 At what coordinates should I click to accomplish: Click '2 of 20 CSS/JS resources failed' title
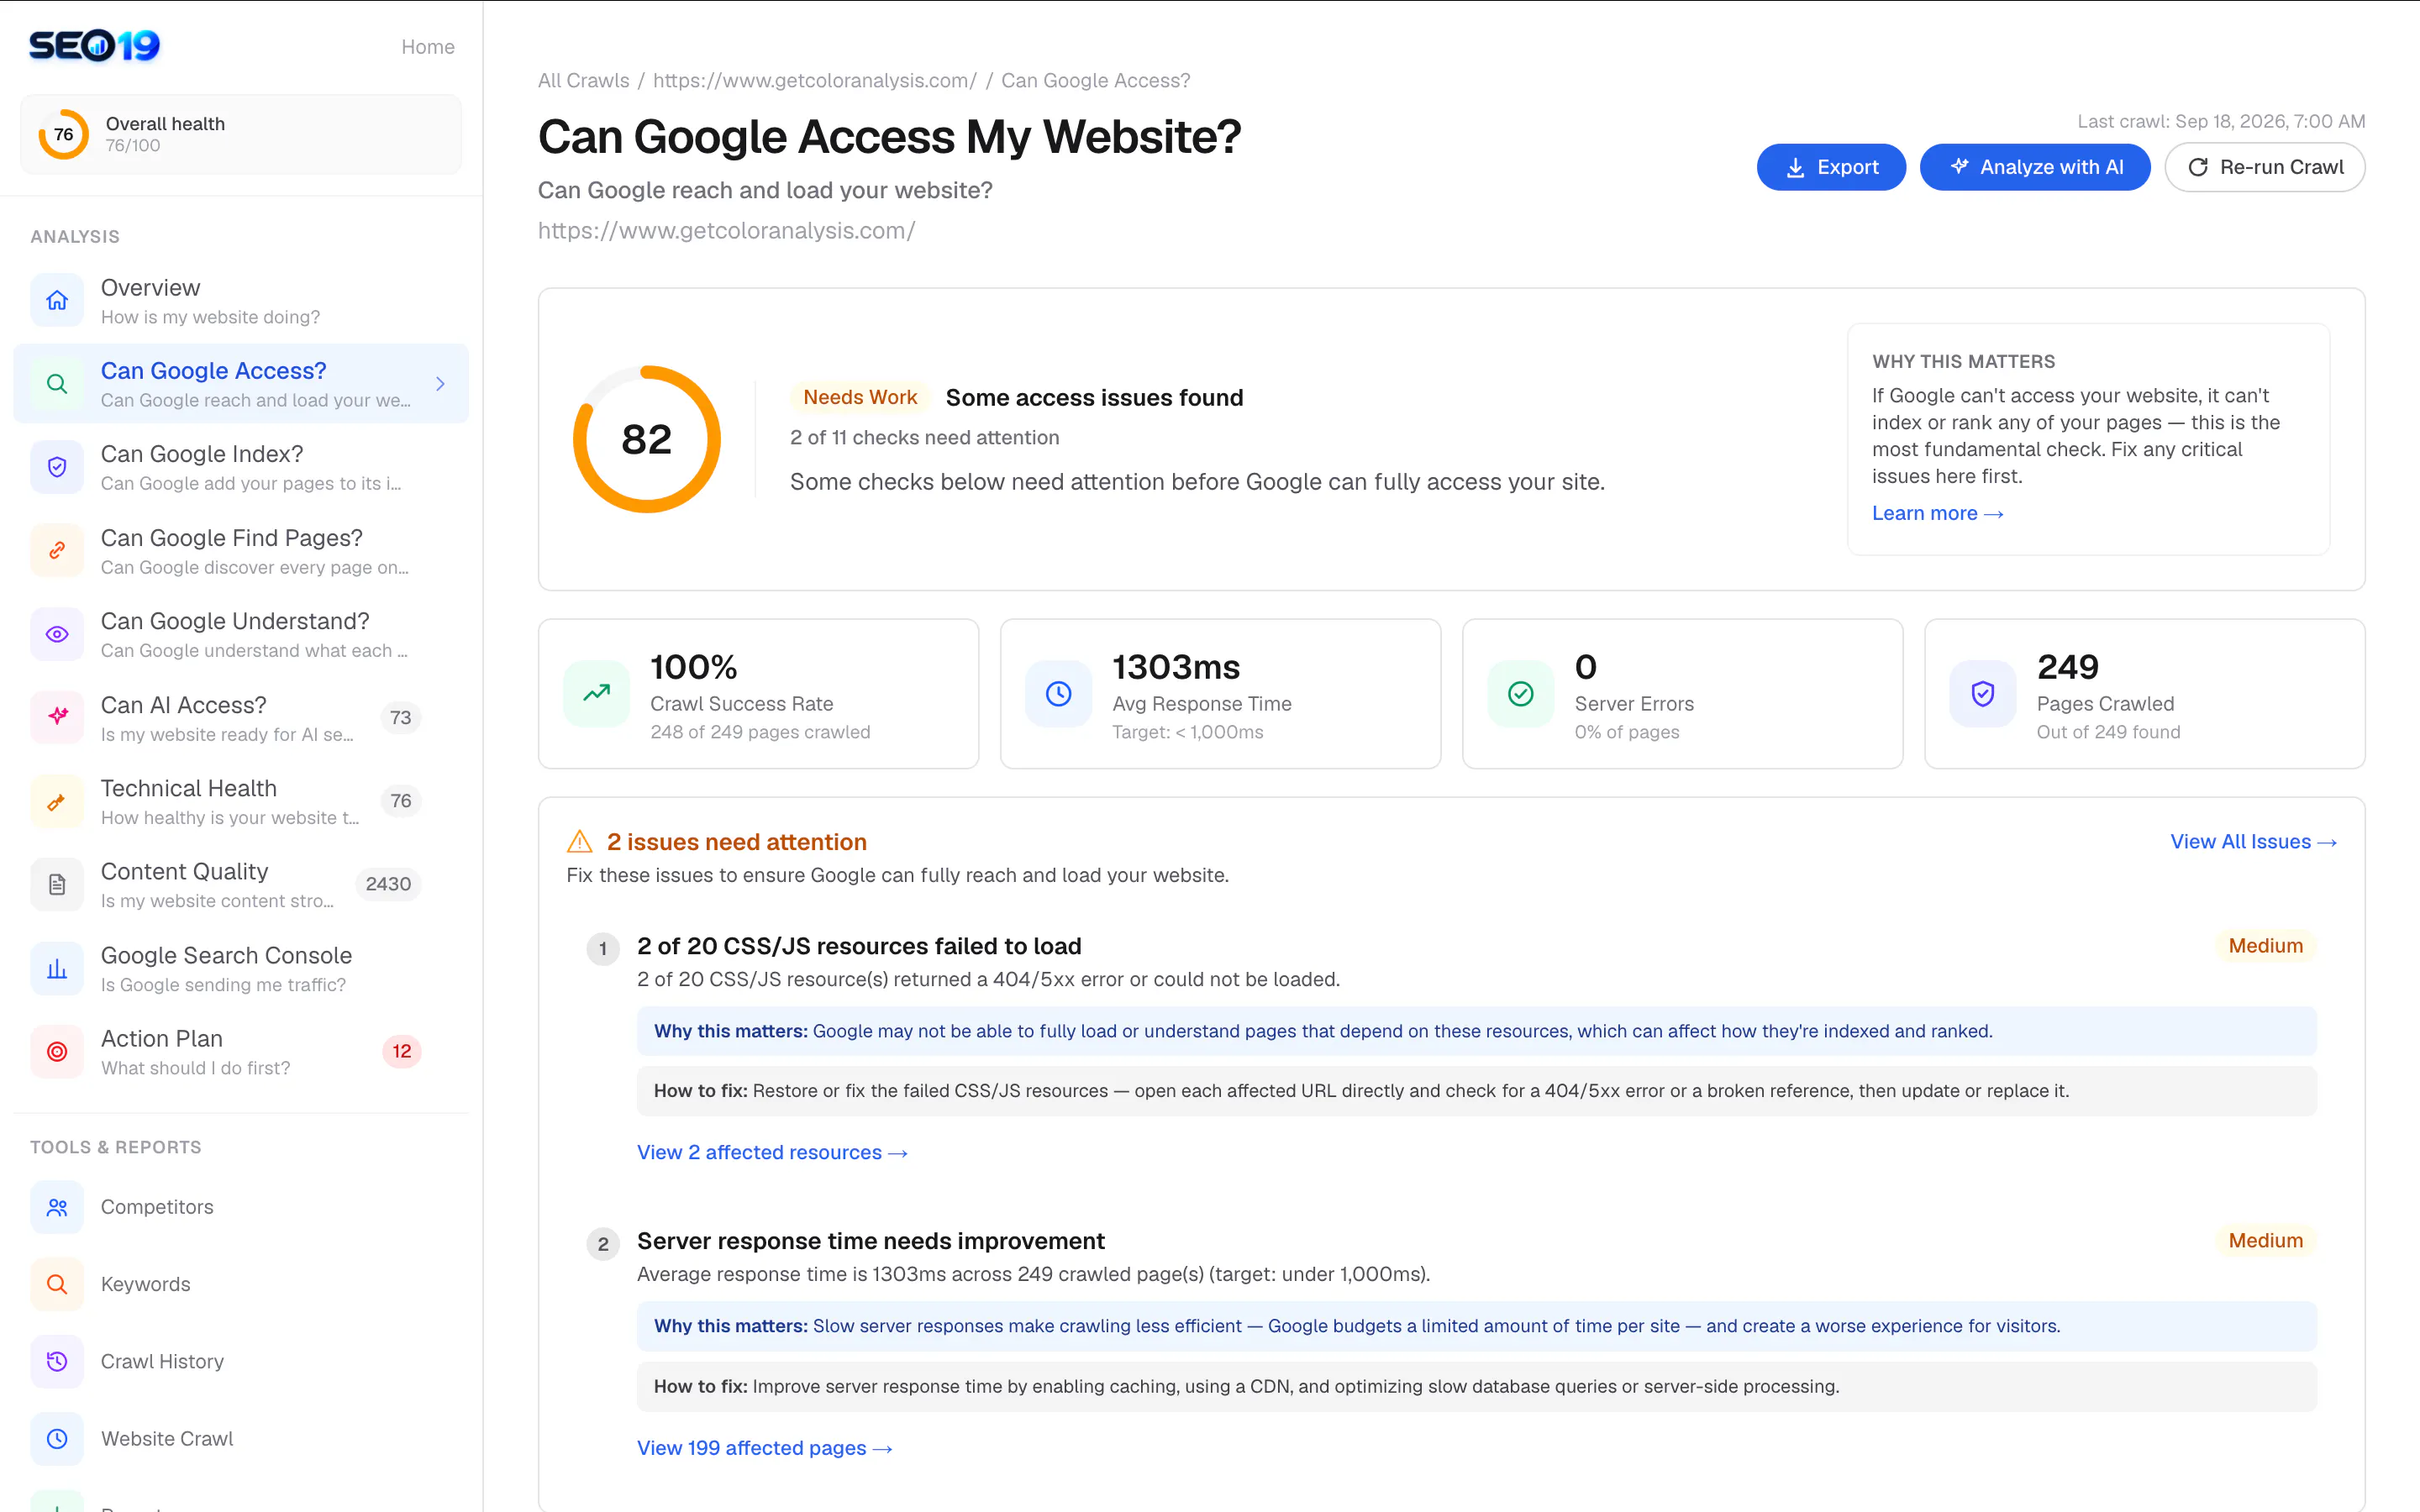(x=859, y=946)
